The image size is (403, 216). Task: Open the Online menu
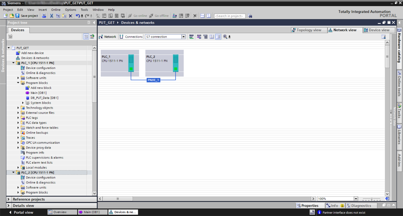pyautogui.click(x=56, y=10)
